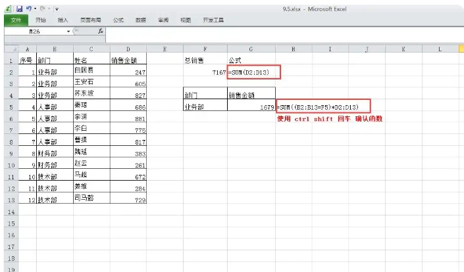Select the column A header
Viewport: 464px width, 272px height.
pos(28,49)
